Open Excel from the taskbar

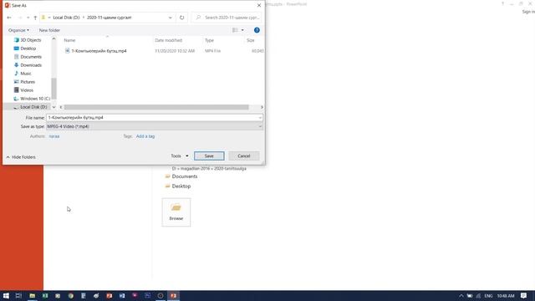45,296
